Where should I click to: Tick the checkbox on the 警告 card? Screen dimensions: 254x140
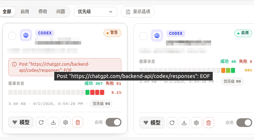12,36
